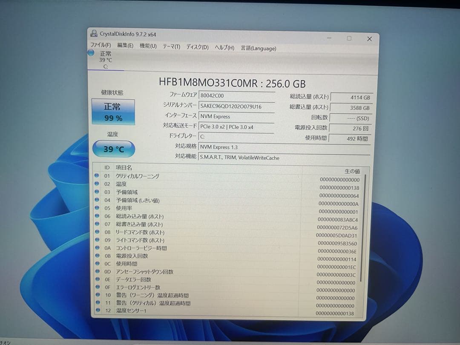Viewport: 460px width, 345px height.
Task: Click status dot beside クリティカルワーニング row
Action: [x=97, y=176]
